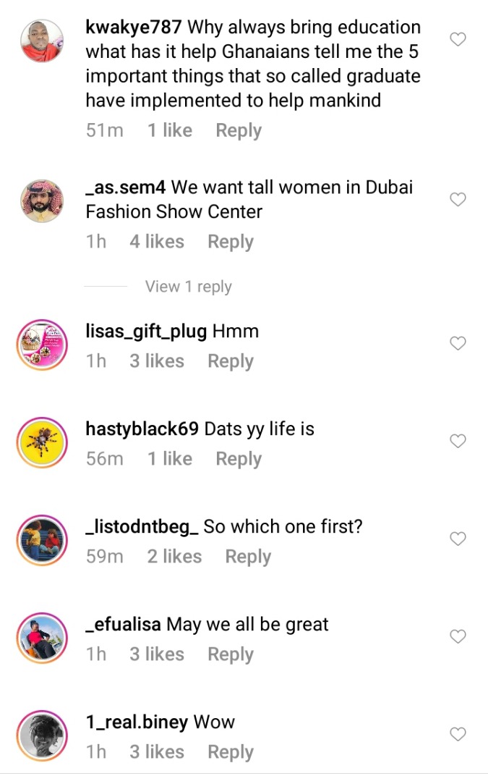View the 4 likes on _as.sem4's comment
488x776 pixels.
[x=157, y=242]
